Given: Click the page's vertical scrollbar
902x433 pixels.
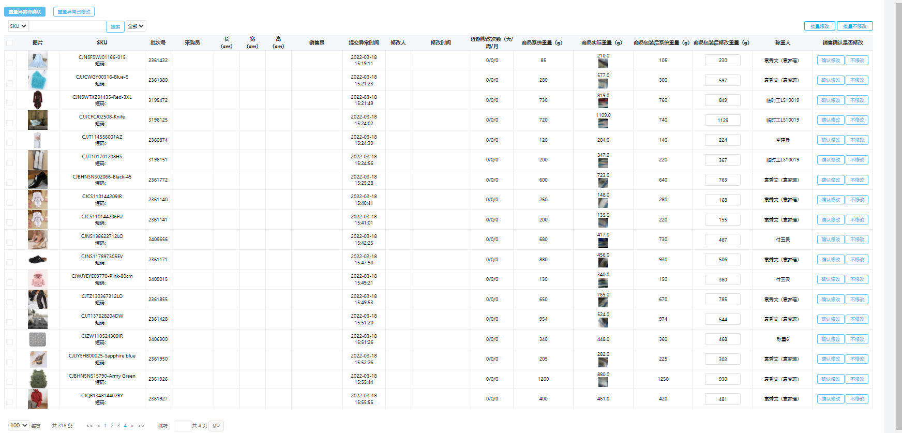Looking at the screenshot, I should [x=900, y=216].
